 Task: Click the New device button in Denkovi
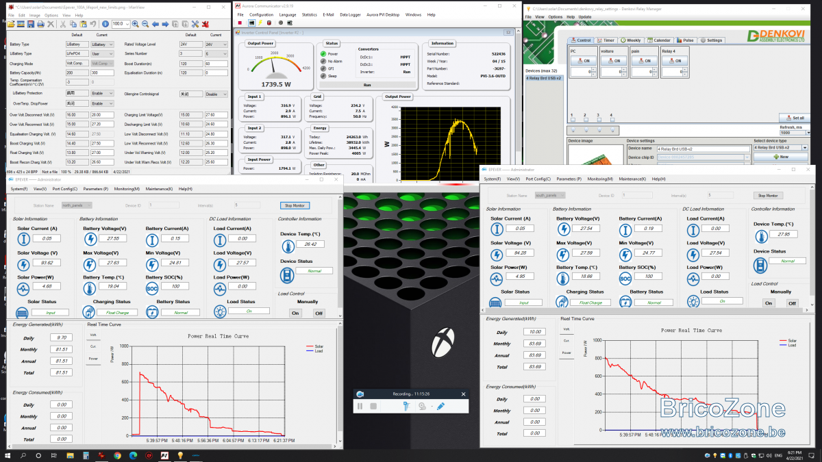pyautogui.click(x=780, y=157)
